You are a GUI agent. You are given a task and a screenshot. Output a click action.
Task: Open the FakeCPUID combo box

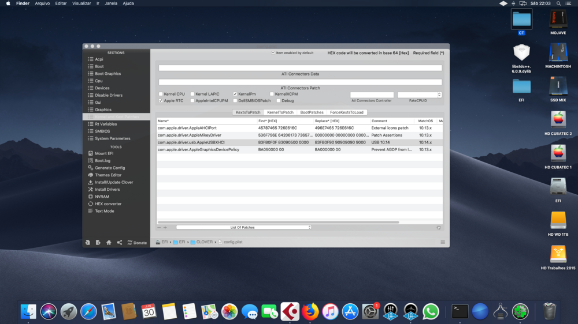pyautogui.click(x=439, y=95)
